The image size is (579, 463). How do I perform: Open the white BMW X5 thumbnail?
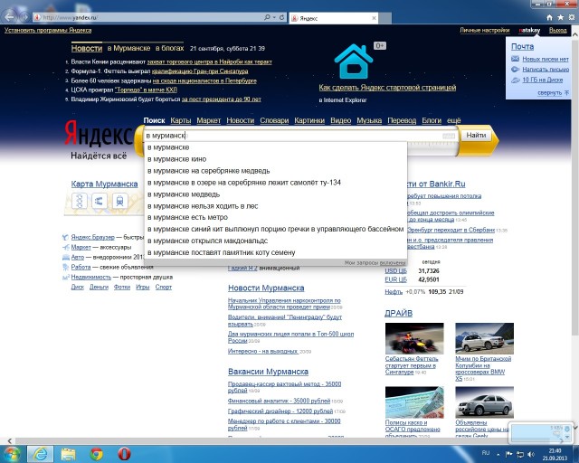485,338
